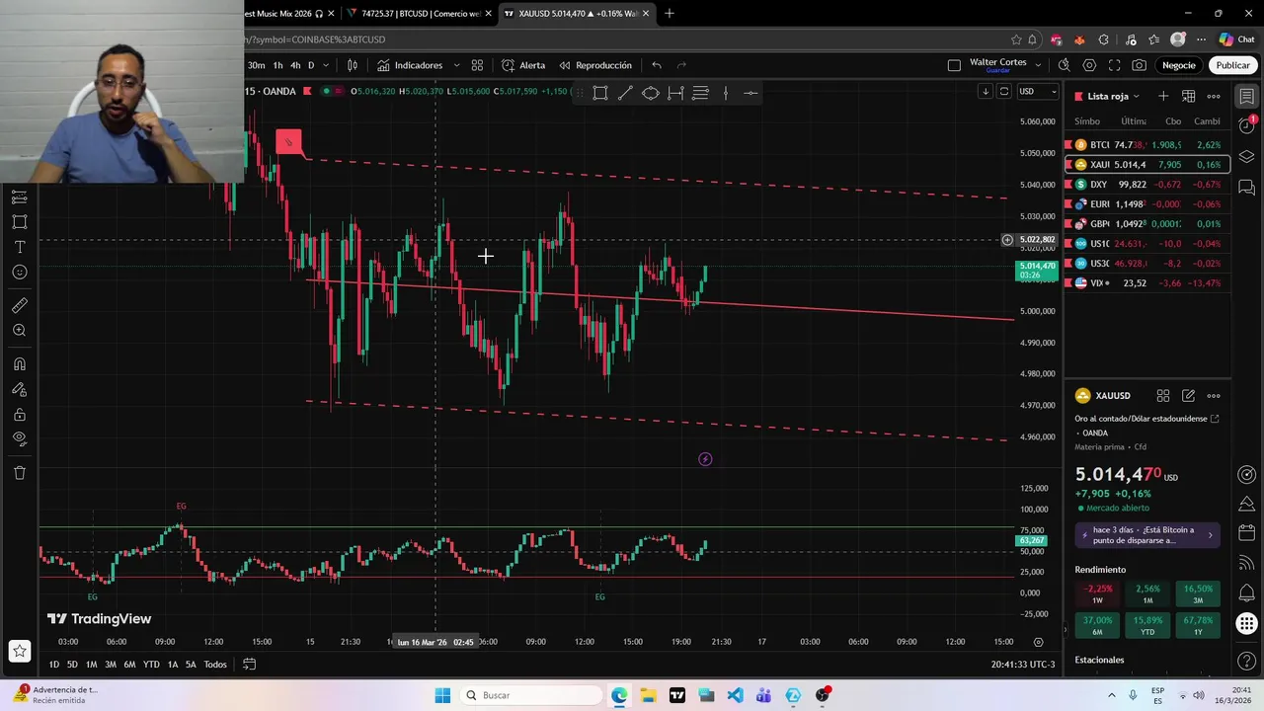Open Windows Start menu
The image size is (1264, 711).
point(442,695)
